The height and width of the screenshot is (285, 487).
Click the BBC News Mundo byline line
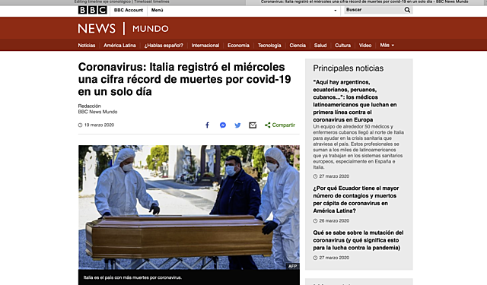tap(97, 112)
